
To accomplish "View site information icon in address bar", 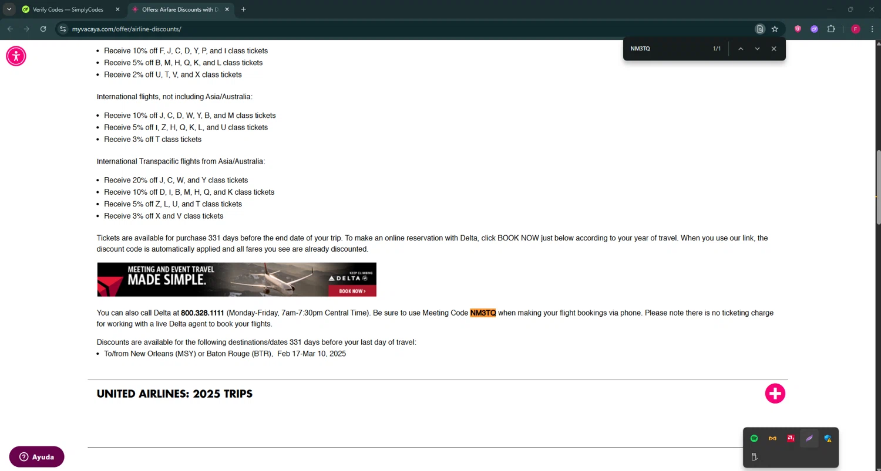I will tap(63, 29).
